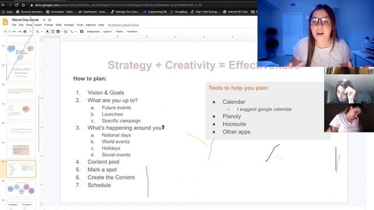Print the presentation

pos(25,32)
